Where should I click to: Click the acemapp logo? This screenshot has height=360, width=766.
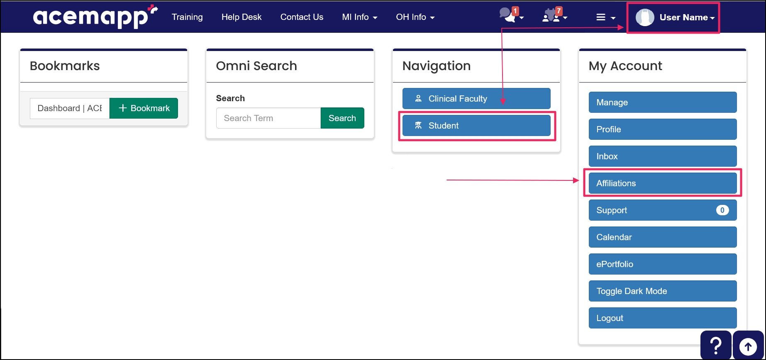[x=95, y=17]
